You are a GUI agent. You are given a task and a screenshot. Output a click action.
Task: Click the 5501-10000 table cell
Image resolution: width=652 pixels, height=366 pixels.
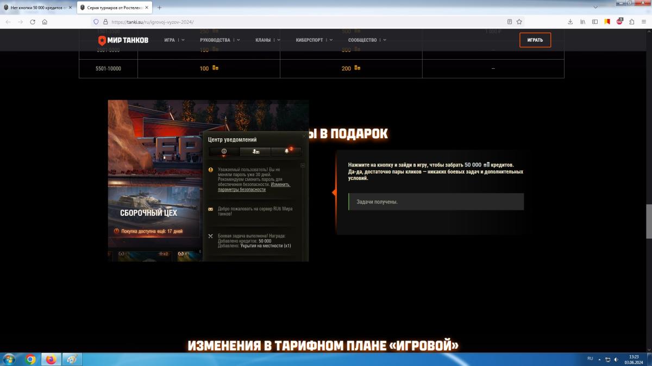coord(108,69)
